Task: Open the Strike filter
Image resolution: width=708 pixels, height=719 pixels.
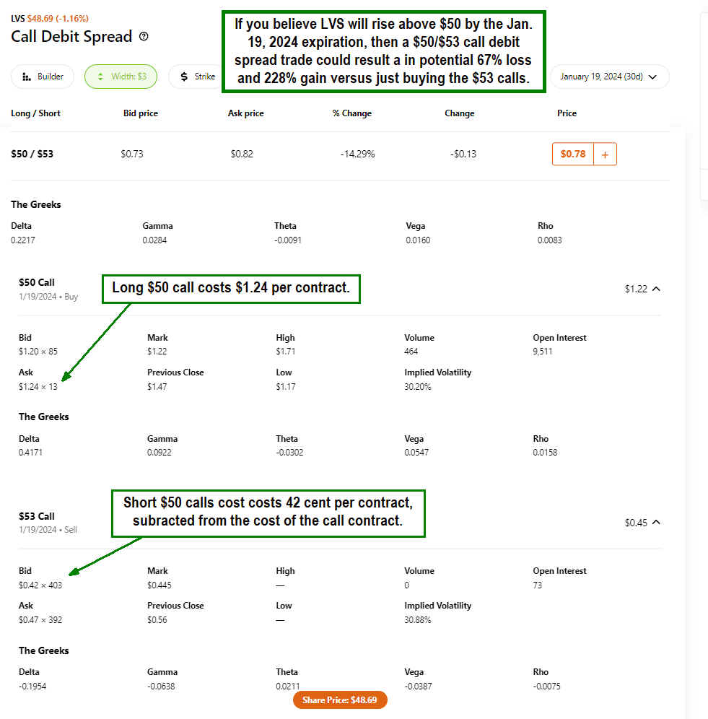Action: pyautogui.click(x=195, y=77)
